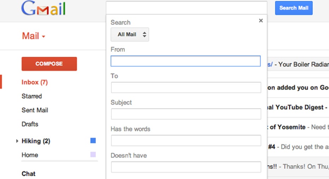Select the Hiking (2) label
The width and height of the screenshot is (329, 179).
tap(36, 141)
